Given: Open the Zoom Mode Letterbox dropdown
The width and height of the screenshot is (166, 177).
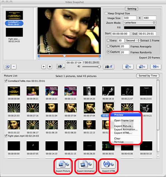Looking at the screenshot, I should pyautogui.click(x=139, y=23).
